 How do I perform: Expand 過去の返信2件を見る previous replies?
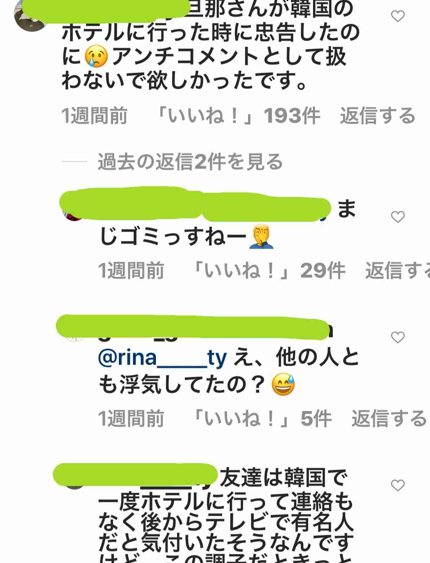click(x=190, y=161)
